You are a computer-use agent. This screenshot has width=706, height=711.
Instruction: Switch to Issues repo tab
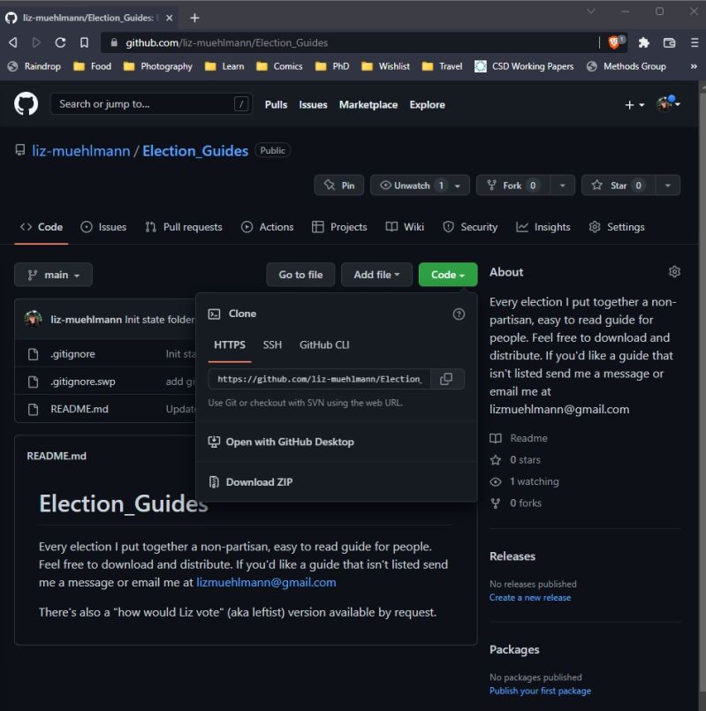coord(103,227)
